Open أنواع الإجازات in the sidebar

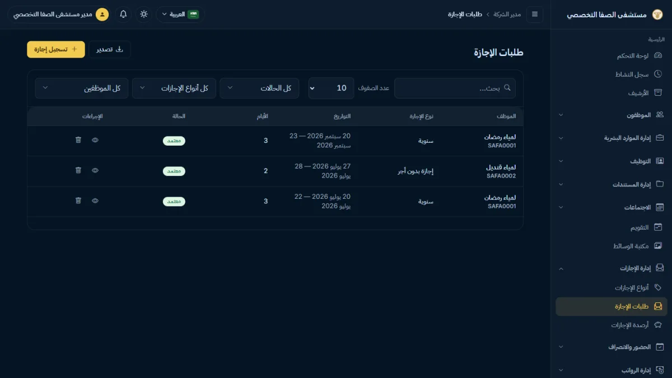coord(638,287)
